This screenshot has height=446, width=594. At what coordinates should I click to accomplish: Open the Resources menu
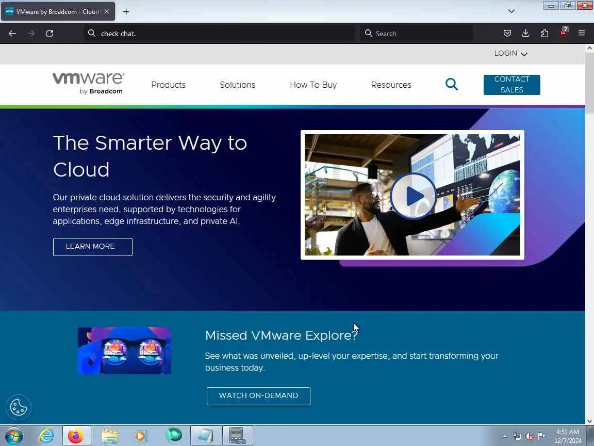[x=391, y=85]
